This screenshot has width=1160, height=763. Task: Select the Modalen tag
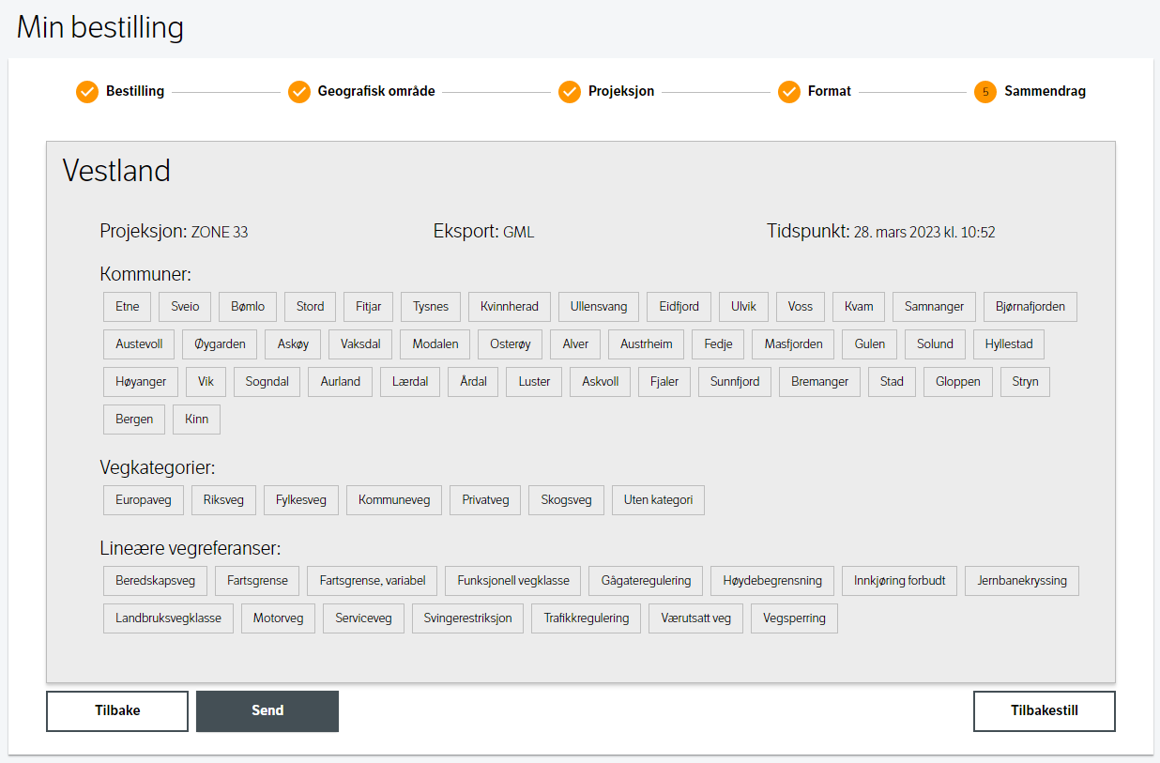click(x=435, y=344)
